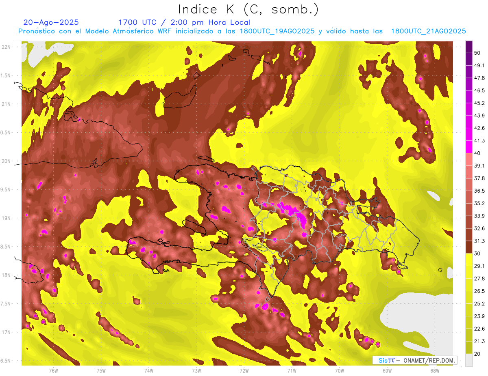Click the colorbar value "49.1"
This screenshot has width=488, height=376.
pos(479,65)
